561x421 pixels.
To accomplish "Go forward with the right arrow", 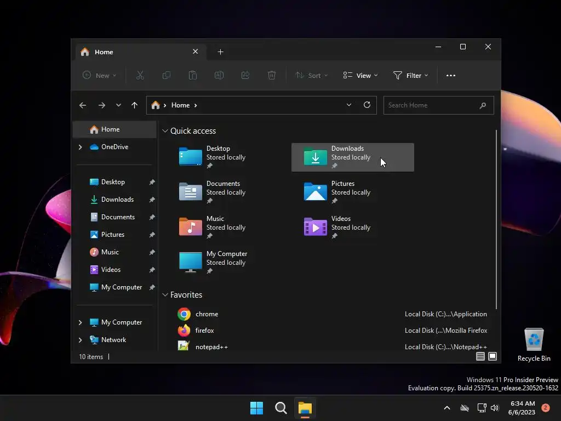I will (101, 105).
